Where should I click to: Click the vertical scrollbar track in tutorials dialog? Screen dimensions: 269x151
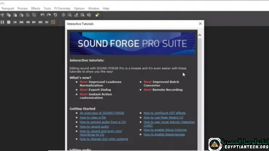pos(200,94)
